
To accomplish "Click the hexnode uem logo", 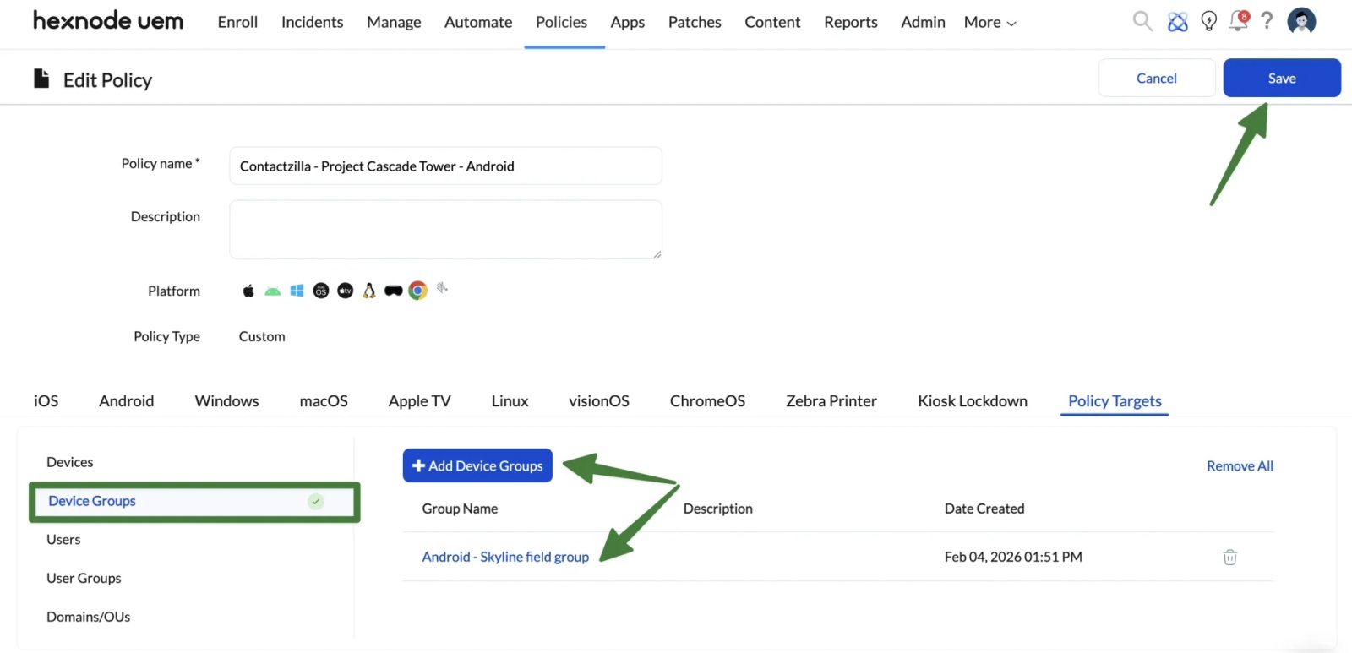I will point(108,20).
